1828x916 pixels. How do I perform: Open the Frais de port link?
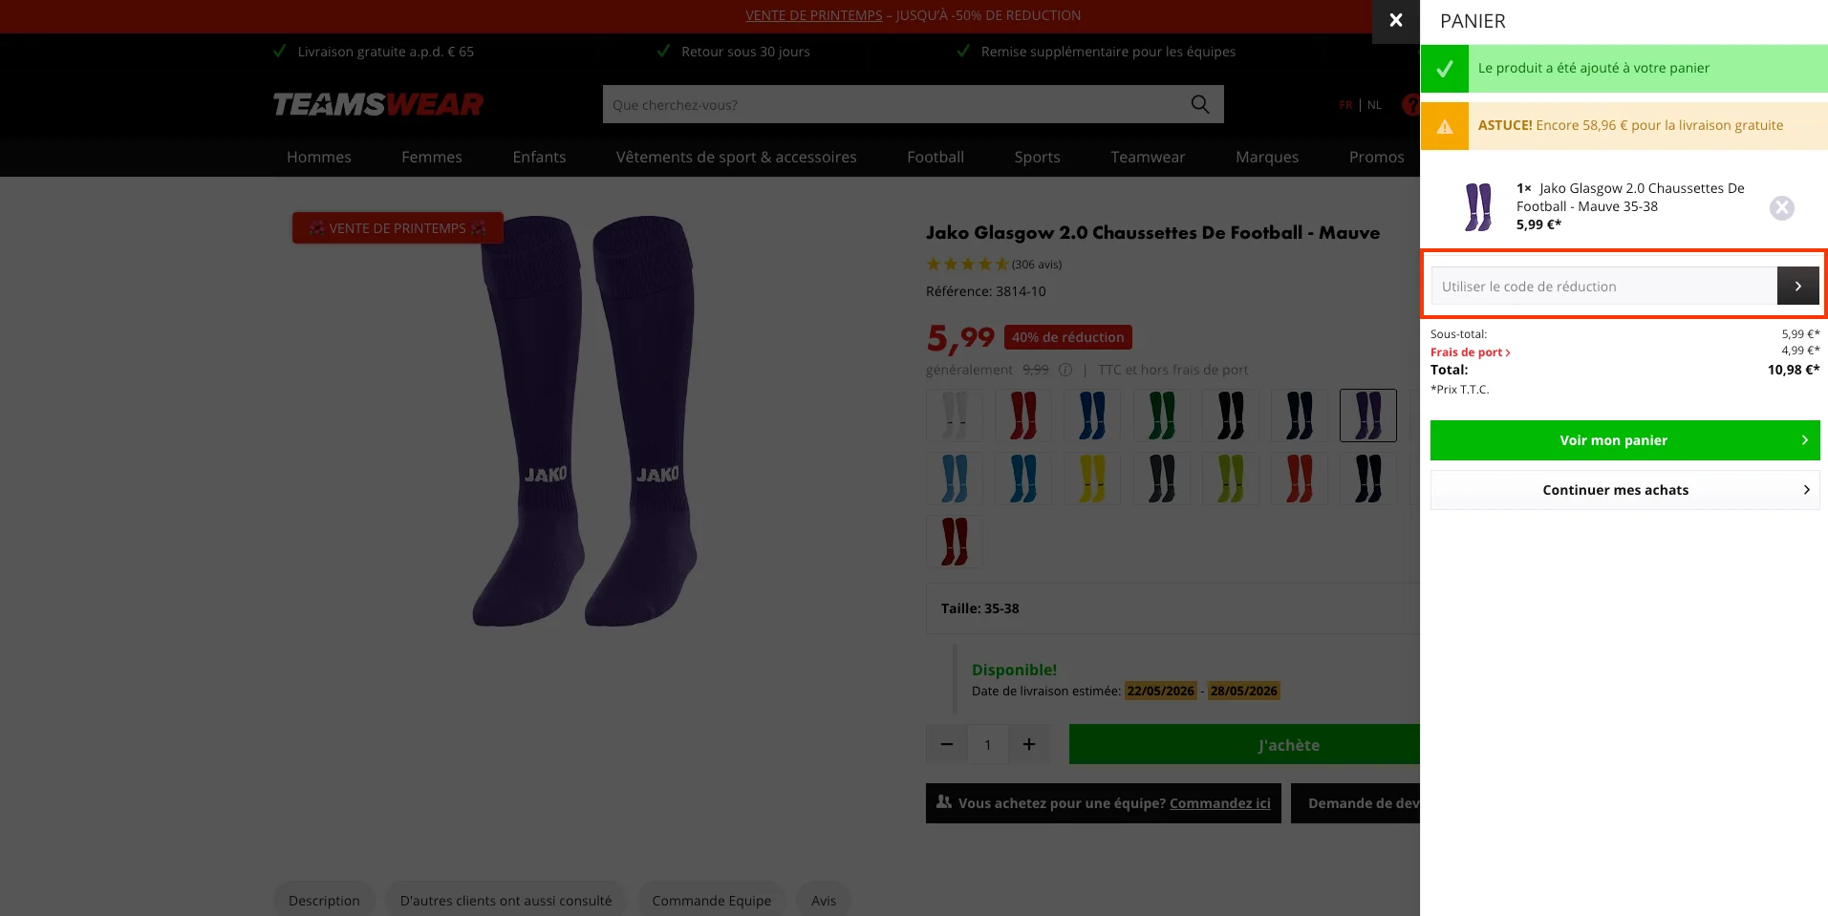pyautogui.click(x=1470, y=352)
